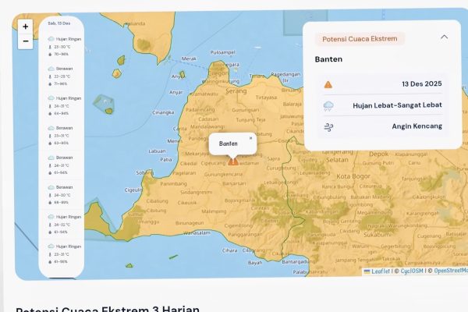The height and width of the screenshot is (312, 468).
Task: Select the Potensi Cuaca Ekstrem tag
Action: point(360,38)
